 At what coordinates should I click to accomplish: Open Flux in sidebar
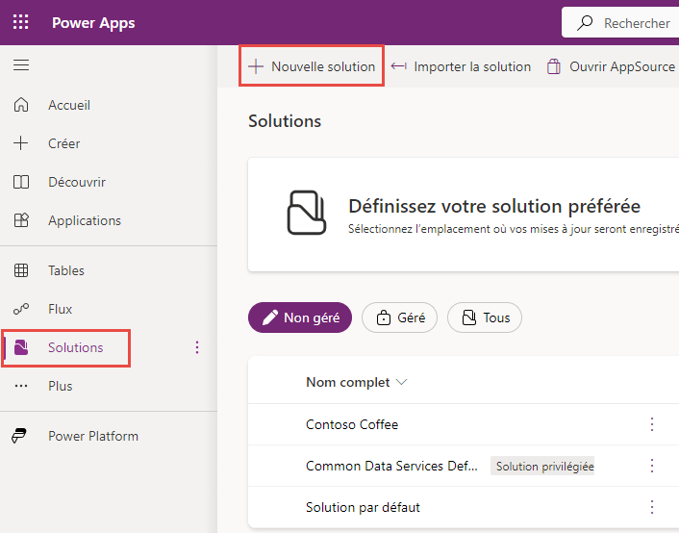[60, 309]
